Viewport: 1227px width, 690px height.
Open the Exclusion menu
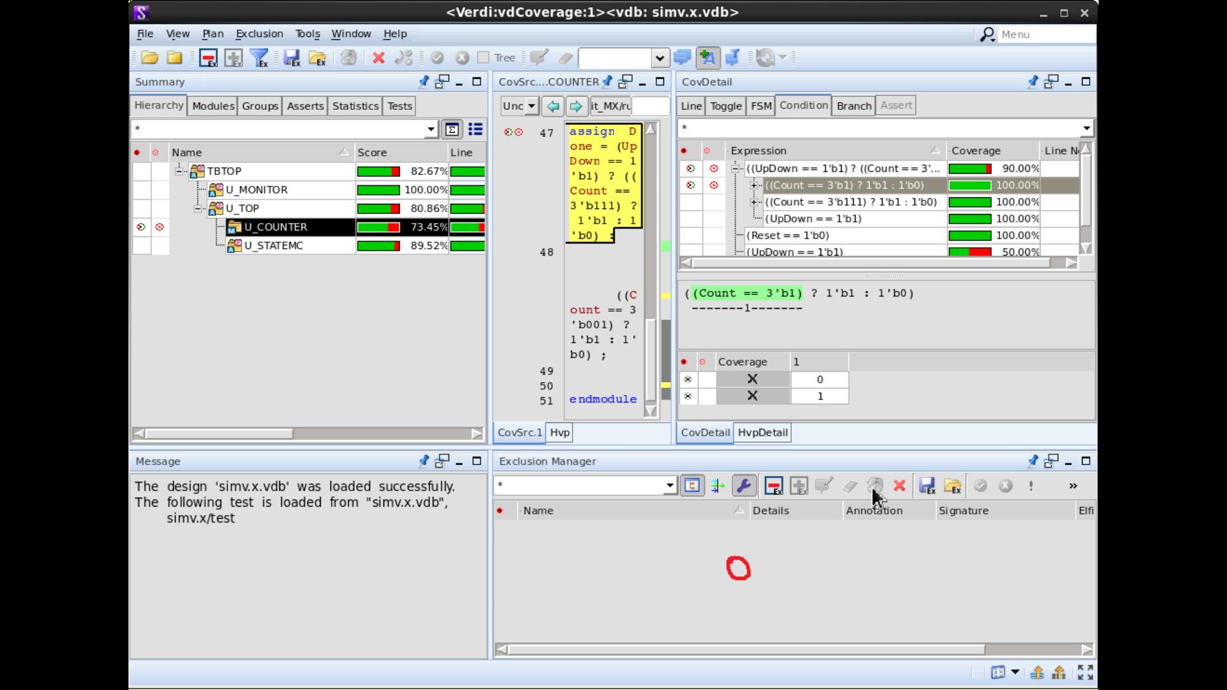pos(259,34)
